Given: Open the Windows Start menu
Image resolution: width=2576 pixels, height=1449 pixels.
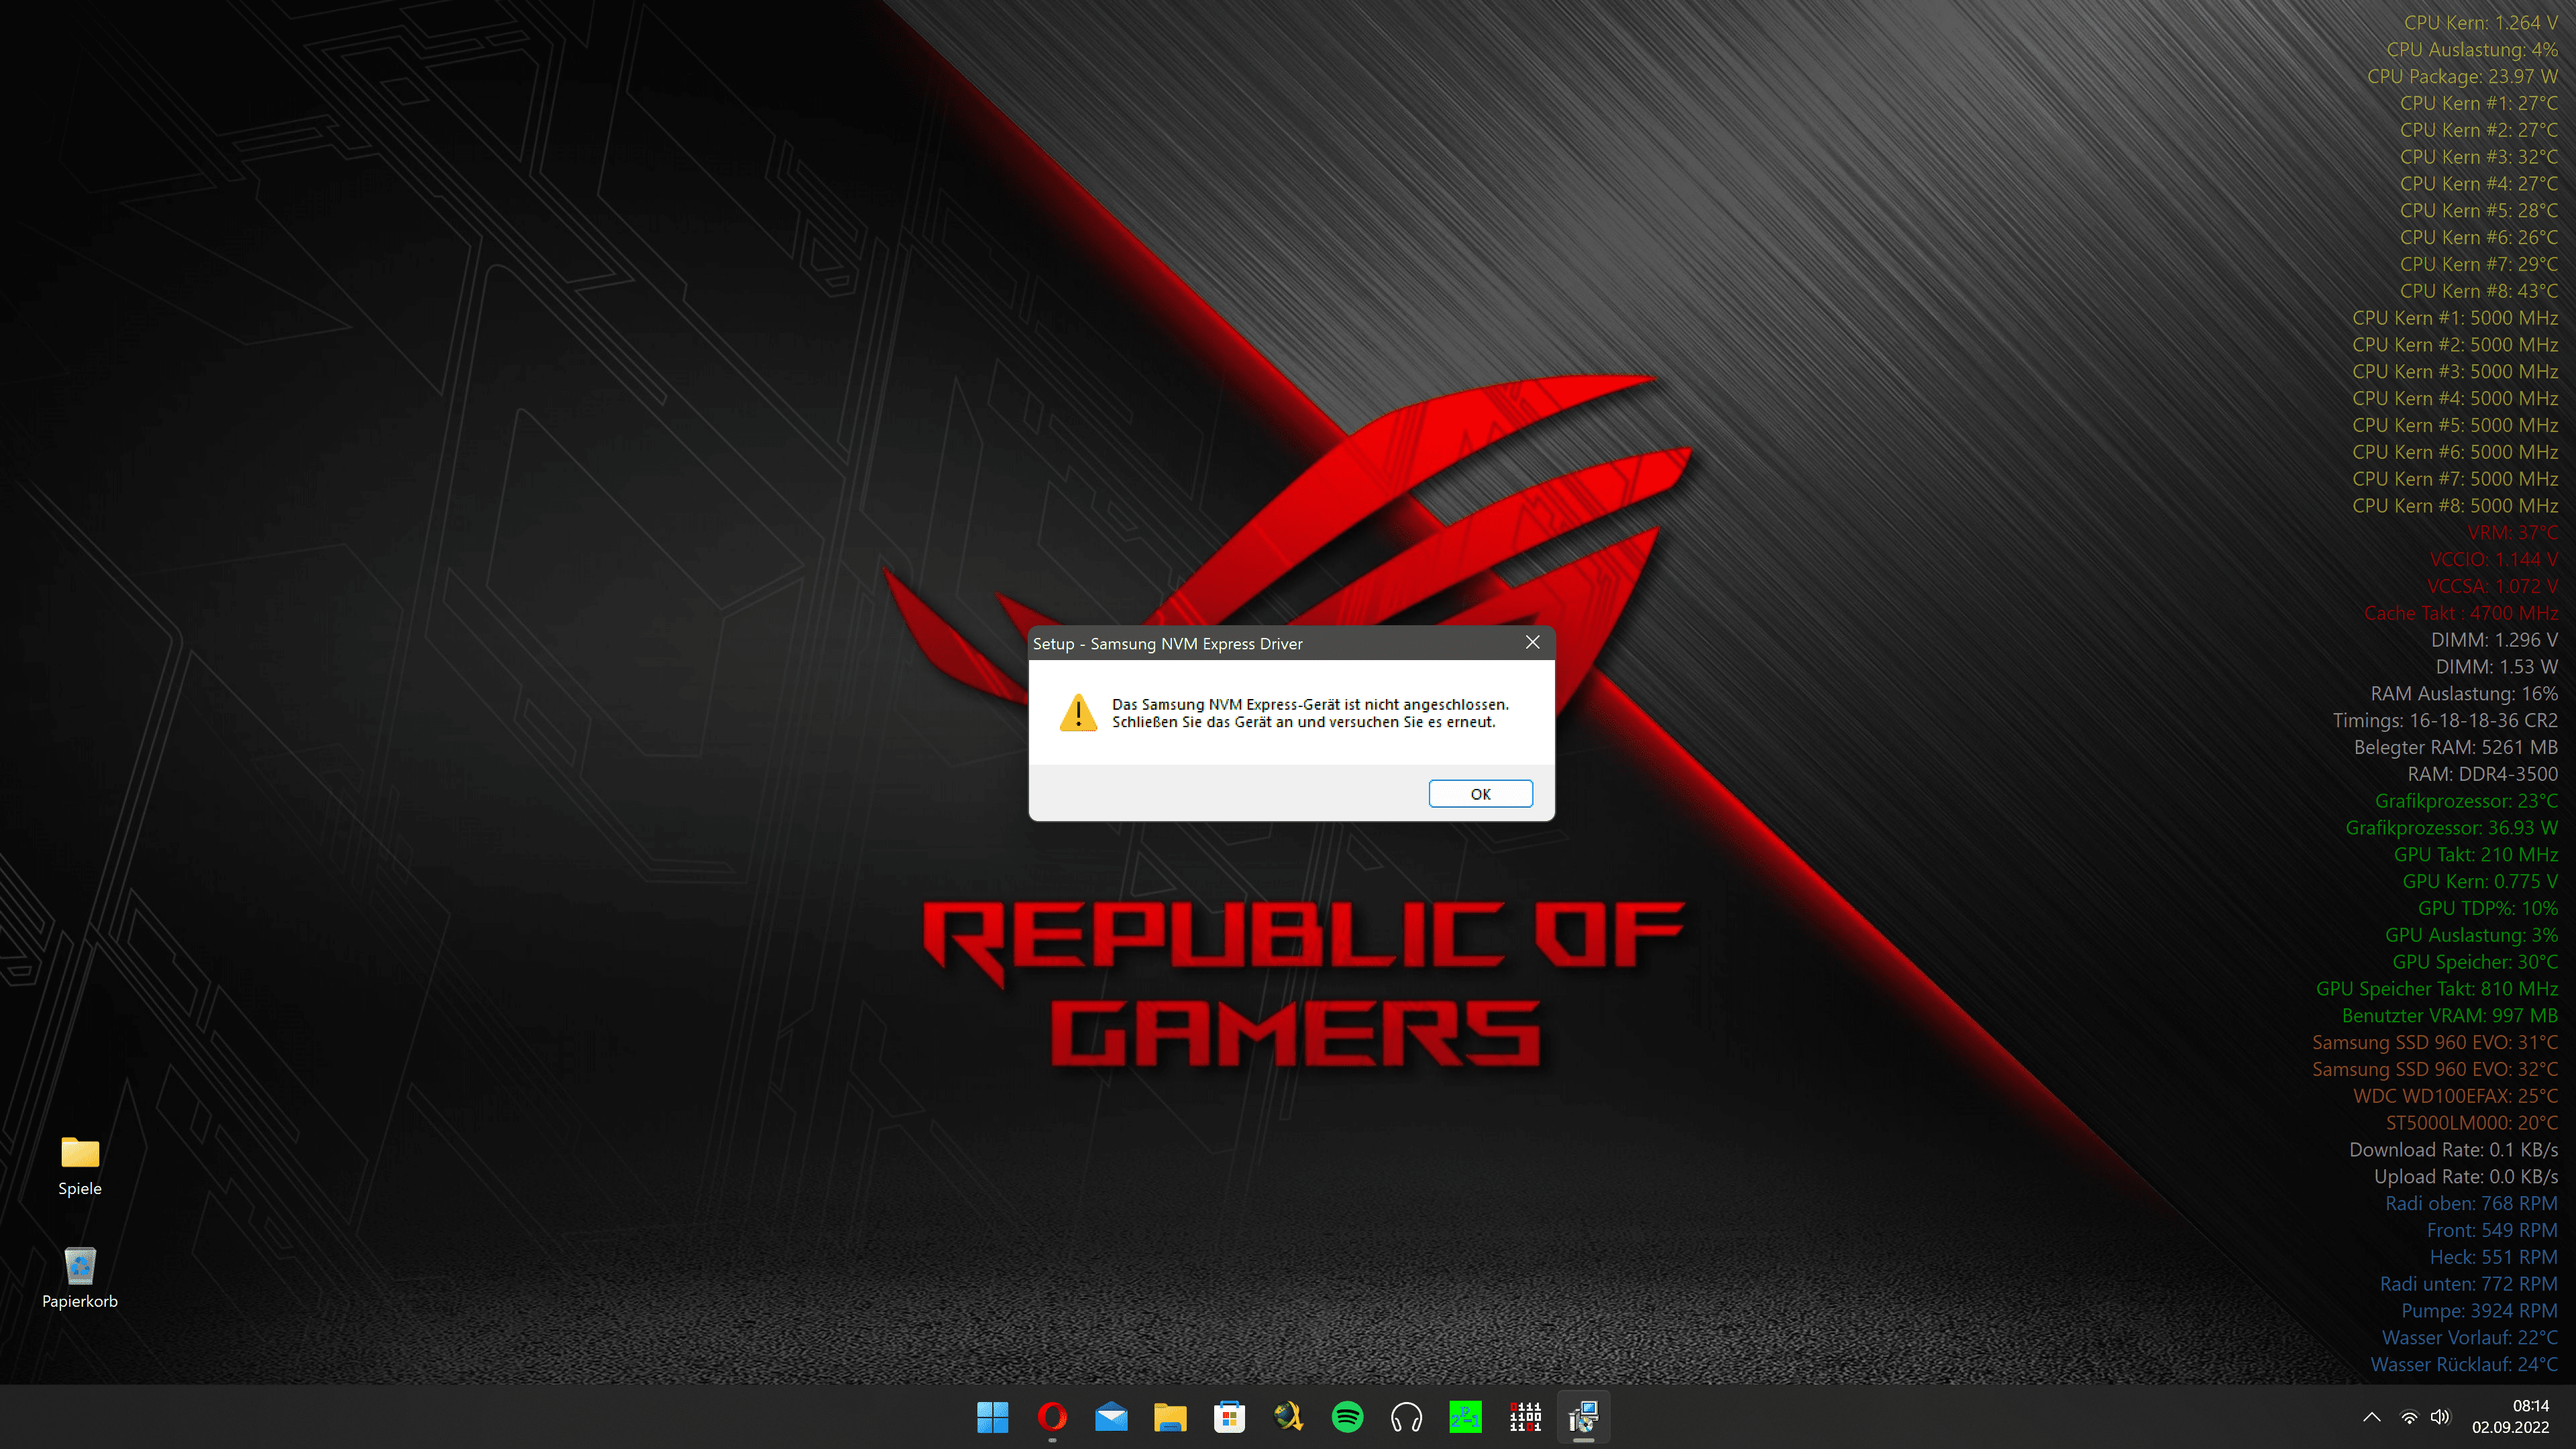Looking at the screenshot, I should point(992,1416).
